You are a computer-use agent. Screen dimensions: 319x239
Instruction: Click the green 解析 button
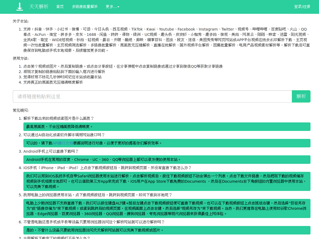(301, 96)
